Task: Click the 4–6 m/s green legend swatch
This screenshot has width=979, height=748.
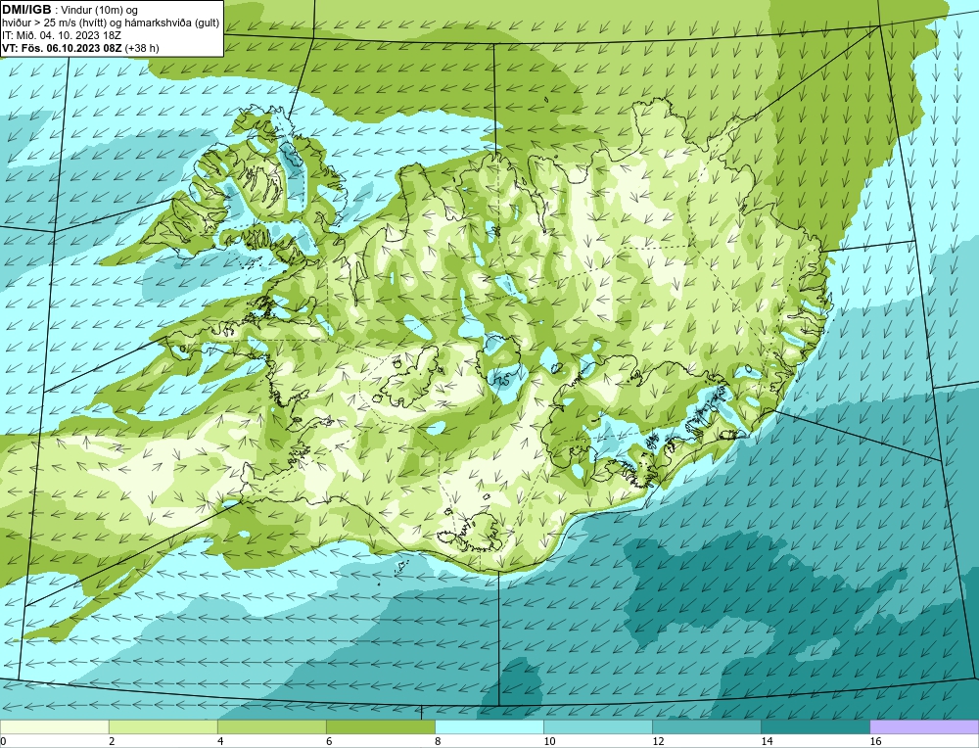Action: (271, 726)
